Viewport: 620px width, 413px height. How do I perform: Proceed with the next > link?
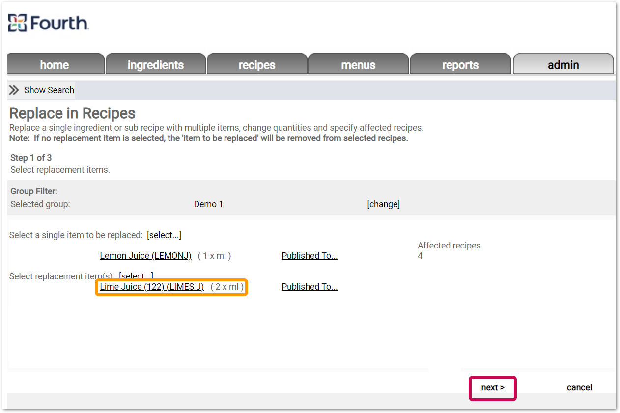[x=493, y=388]
